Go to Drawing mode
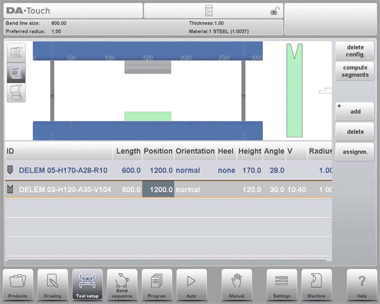Screen dimensions: 380x304 pos(53,284)
